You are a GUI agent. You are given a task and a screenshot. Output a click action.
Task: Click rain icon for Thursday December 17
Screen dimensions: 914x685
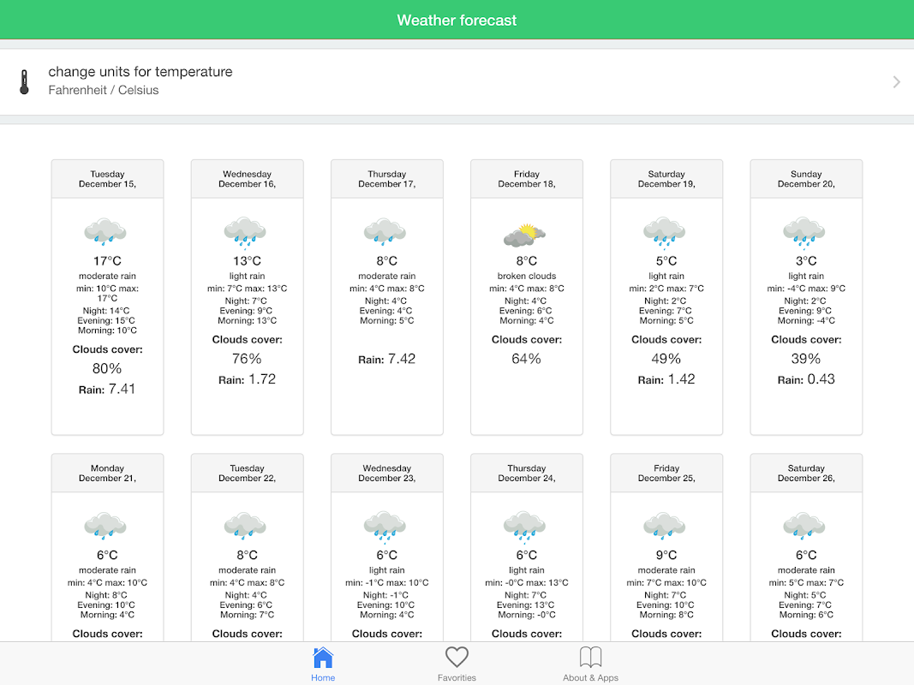[x=385, y=231]
